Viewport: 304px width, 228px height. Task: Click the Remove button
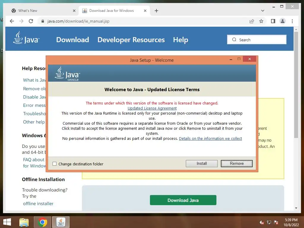pos(237,164)
